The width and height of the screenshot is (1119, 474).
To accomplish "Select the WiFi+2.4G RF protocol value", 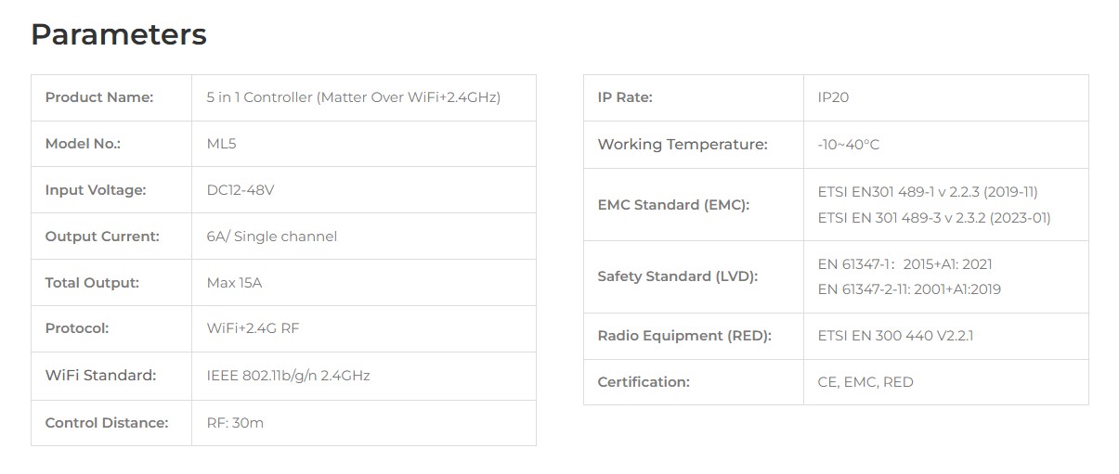I will point(253,328).
